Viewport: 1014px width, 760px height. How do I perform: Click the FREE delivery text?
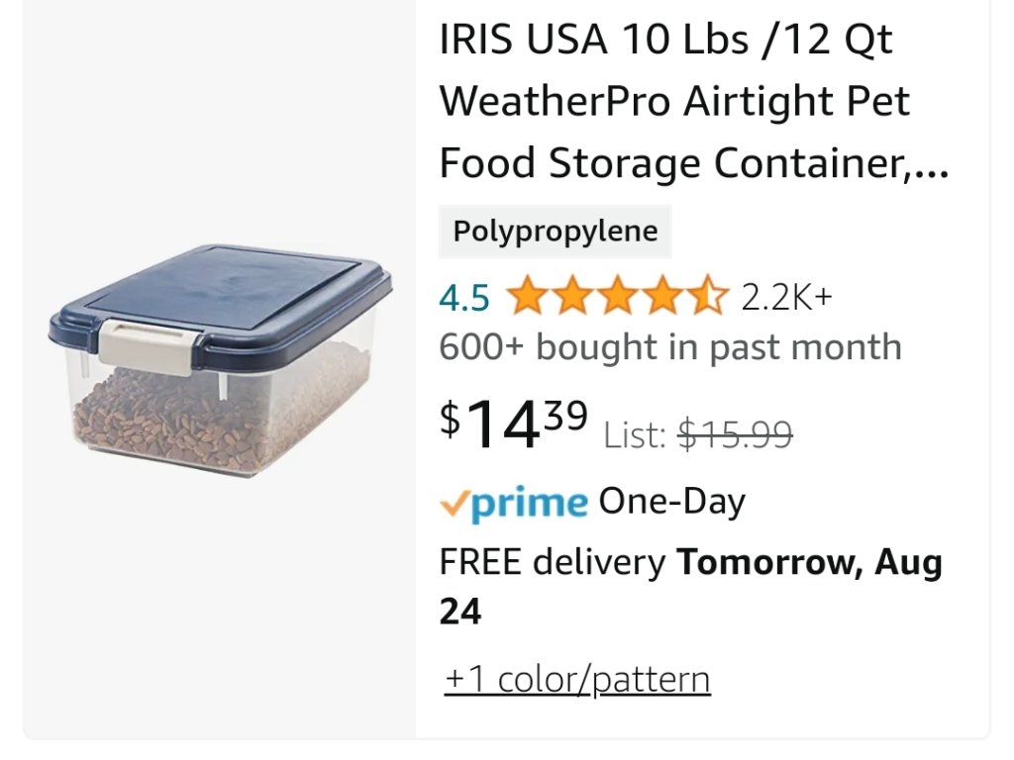(552, 563)
